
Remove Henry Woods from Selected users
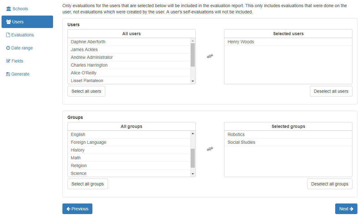pos(288,42)
